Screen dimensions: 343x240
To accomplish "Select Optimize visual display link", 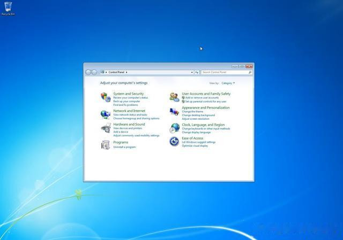I will click(x=195, y=146).
